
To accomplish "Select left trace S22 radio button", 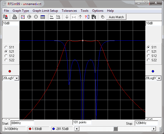I will point(6,60).
